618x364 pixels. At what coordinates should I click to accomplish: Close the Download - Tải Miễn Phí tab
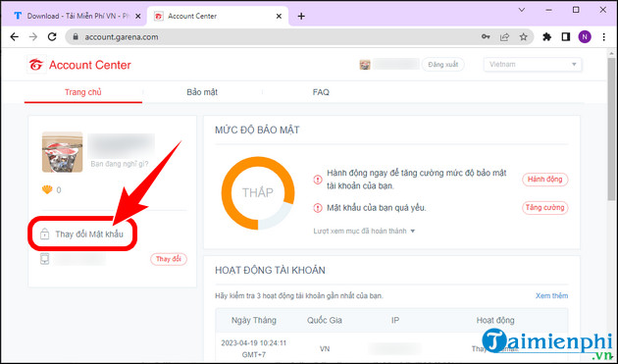(x=138, y=16)
